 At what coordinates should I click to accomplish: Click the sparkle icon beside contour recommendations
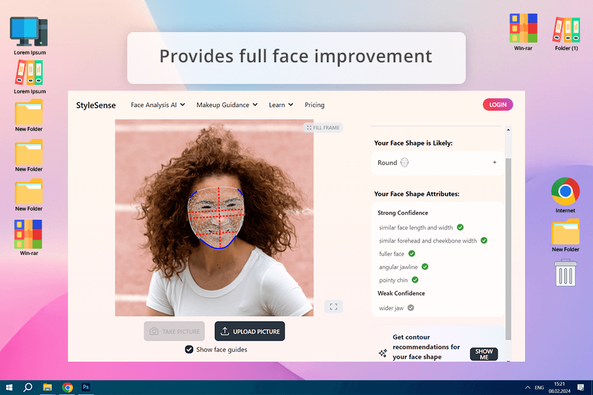[x=383, y=353]
